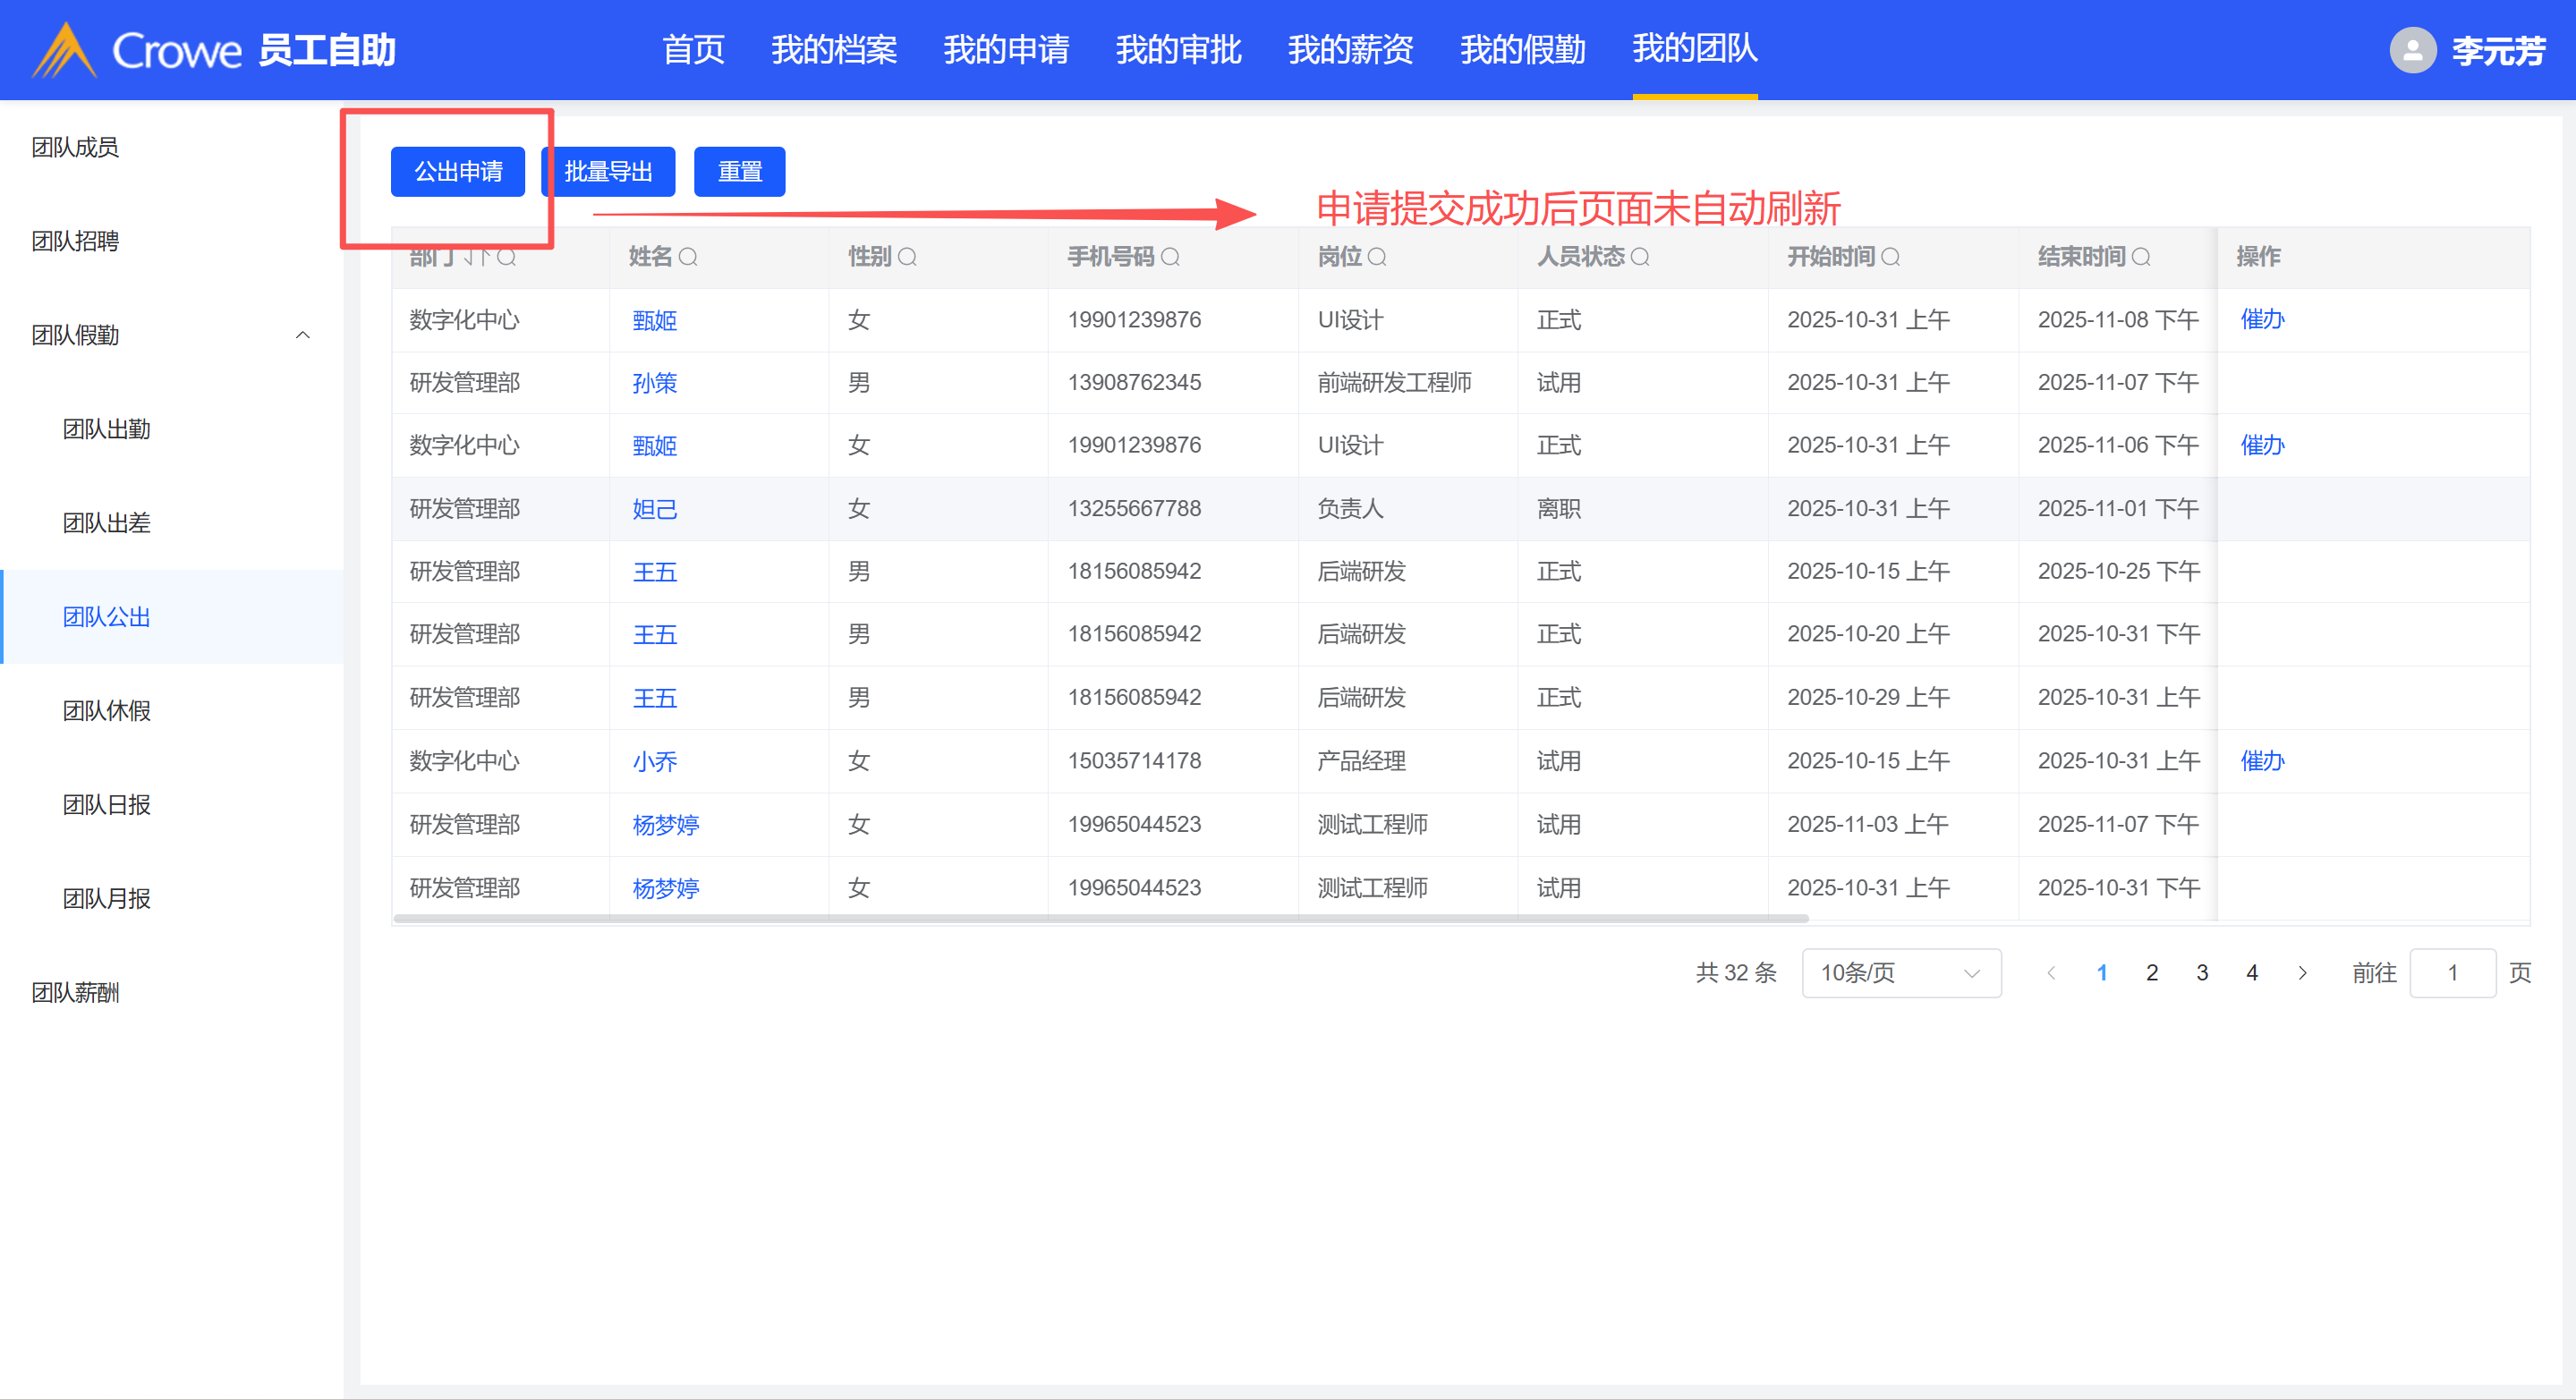Go to next page with right arrow
Viewport: 2576px width, 1400px height.
2302,973
